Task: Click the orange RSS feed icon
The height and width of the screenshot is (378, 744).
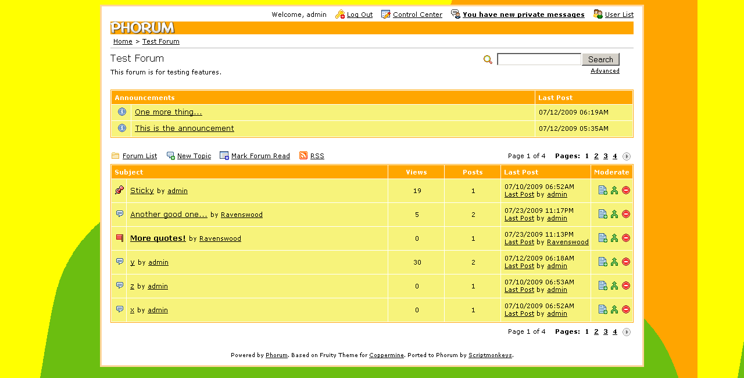Action: coord(303,155)
